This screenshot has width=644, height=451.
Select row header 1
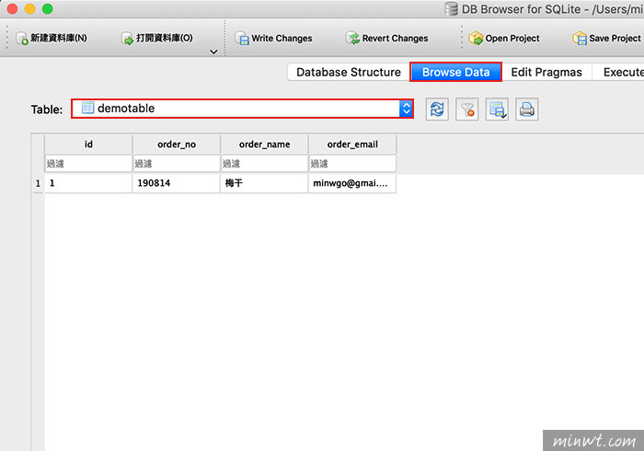point(38,183)
